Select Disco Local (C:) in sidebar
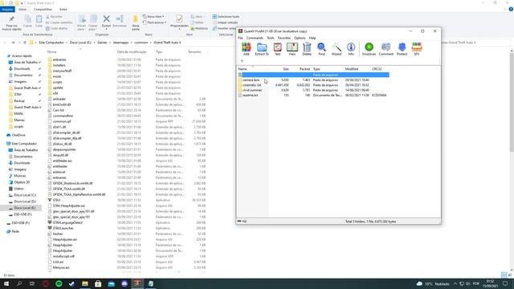The height and width of the screenshot is (289, 514). [x=25, y=195]
